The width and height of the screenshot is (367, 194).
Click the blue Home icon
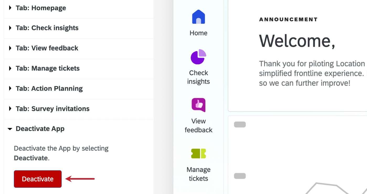(x=198, y=17)
